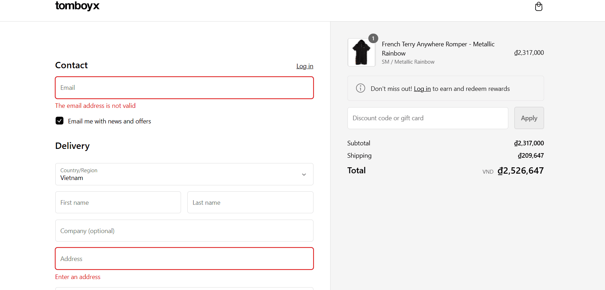
Task: Open the shopping bag cart icon
Action: click(538, 6)
